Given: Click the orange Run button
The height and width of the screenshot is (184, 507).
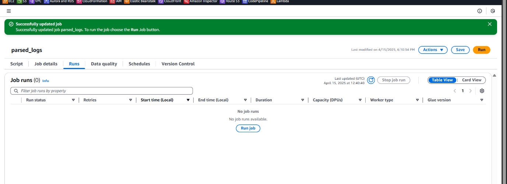Looking at the screenshot, I should pos(482,50).
